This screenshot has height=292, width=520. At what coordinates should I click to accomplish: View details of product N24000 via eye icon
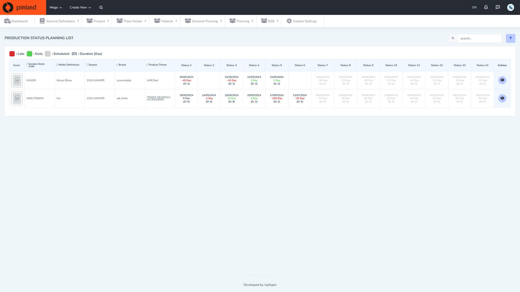click(502, 80)
